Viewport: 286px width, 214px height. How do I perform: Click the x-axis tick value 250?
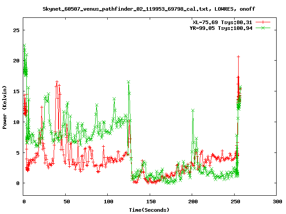click(236, 202)
